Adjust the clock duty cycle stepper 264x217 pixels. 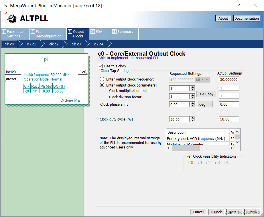point(193,119)
